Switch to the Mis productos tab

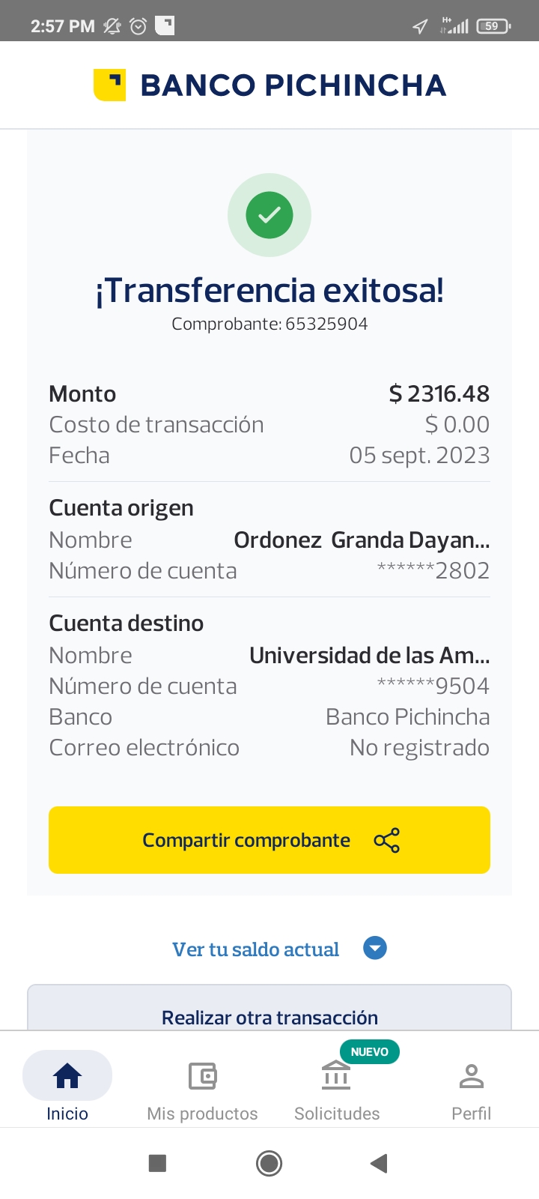pyautogui.click(x=202, y=1114)
